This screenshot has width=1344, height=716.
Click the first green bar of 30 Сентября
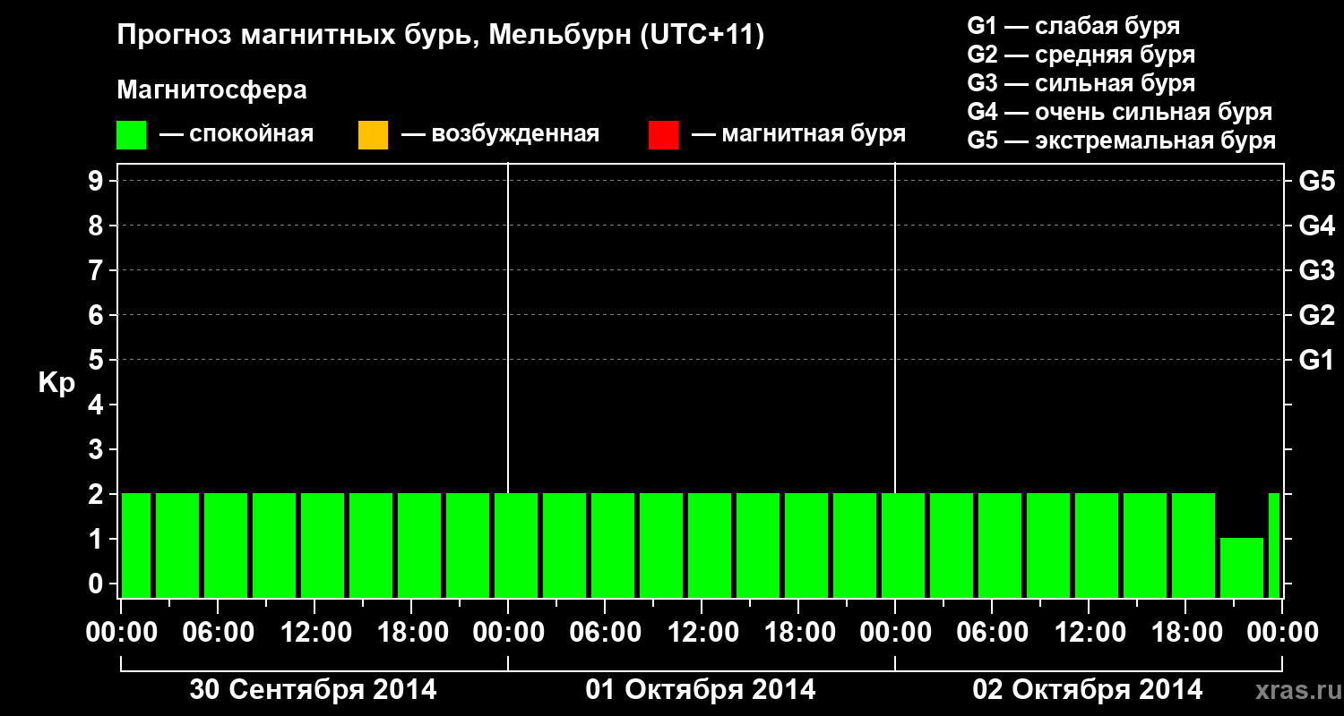click(136, 545)
